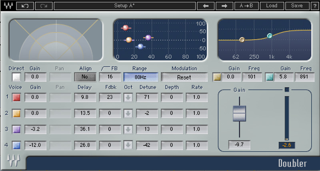Click the Voice 4 Rate field
320x171 pixels.
coord(197,145)
